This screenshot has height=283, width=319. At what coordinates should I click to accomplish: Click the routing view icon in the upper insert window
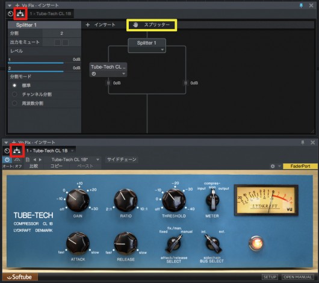[x=20, y=14]
